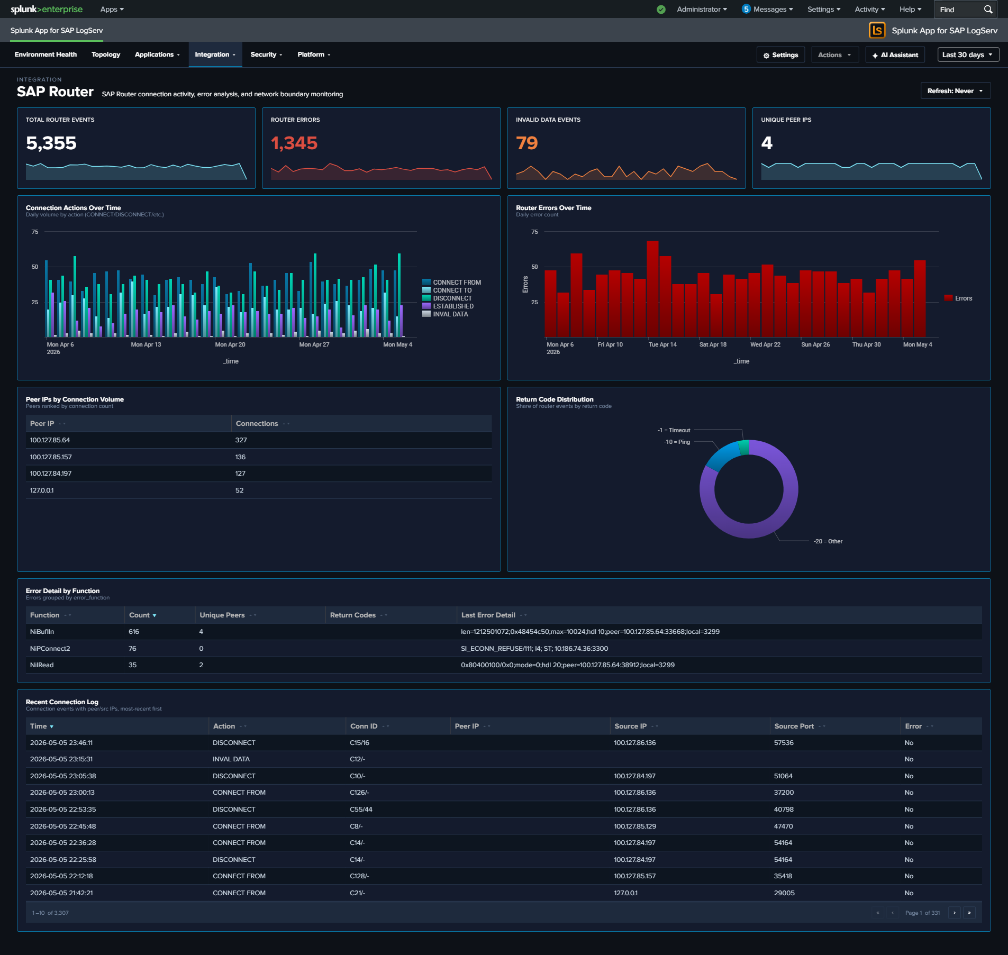The height and width of the screenshot is (955, 1008).
Task: Click the Splunk enterprise logo
Action: point(47,10)
